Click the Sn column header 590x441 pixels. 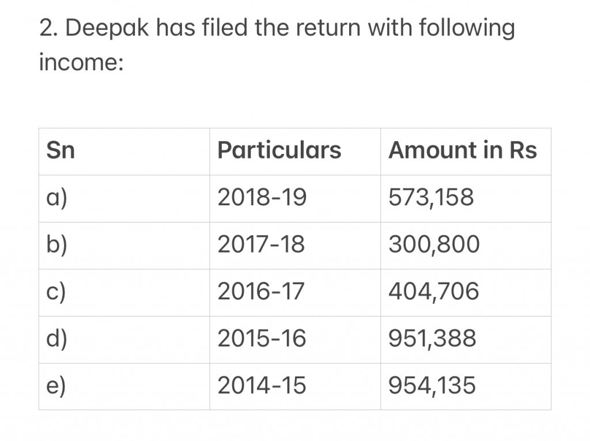pyautogui.click(x=60, y=150)
